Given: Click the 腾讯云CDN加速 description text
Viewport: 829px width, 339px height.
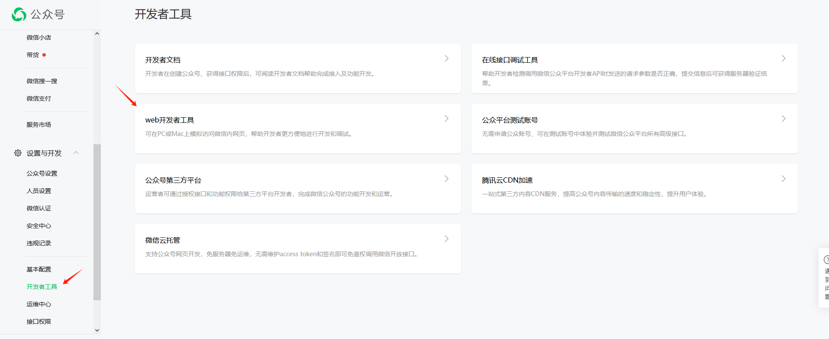Looking at the screenshot, I should click(x=595, y=194).
